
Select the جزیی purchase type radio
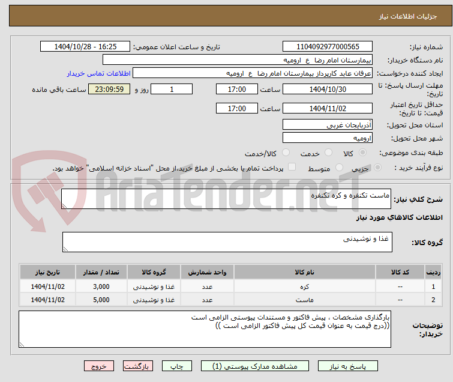click(377, 168)
